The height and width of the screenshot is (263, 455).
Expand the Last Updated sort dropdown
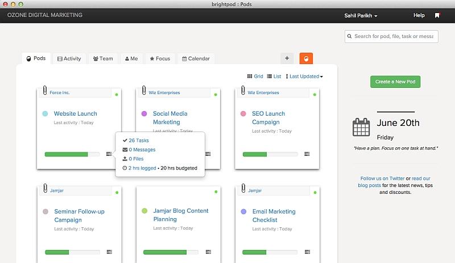click(304, 77)
